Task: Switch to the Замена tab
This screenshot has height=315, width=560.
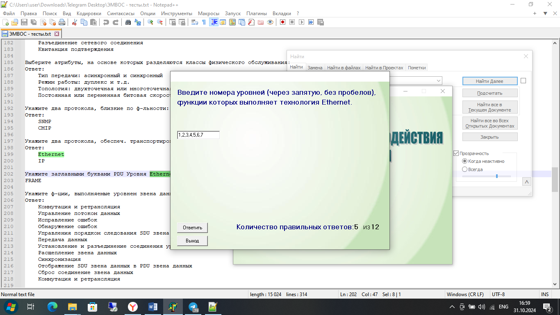Action: (x=315, y=68)
